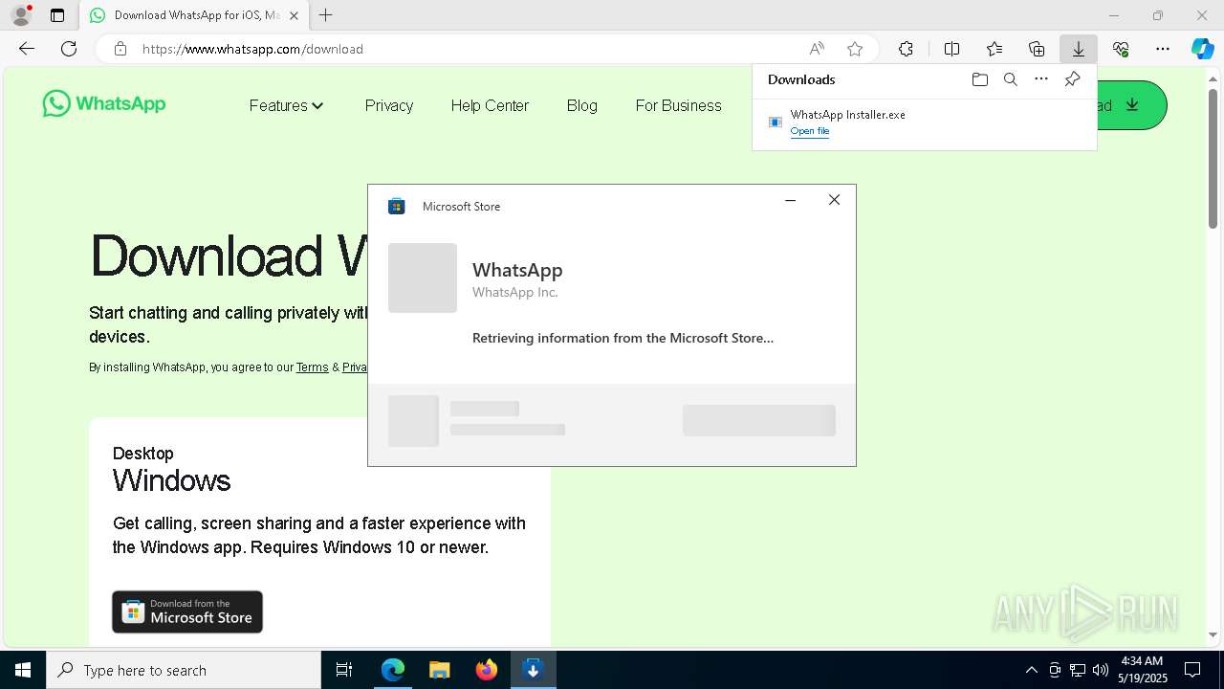Open the Privacy navigation item
Screen dimensions: 1224x689
click(389, 105)
